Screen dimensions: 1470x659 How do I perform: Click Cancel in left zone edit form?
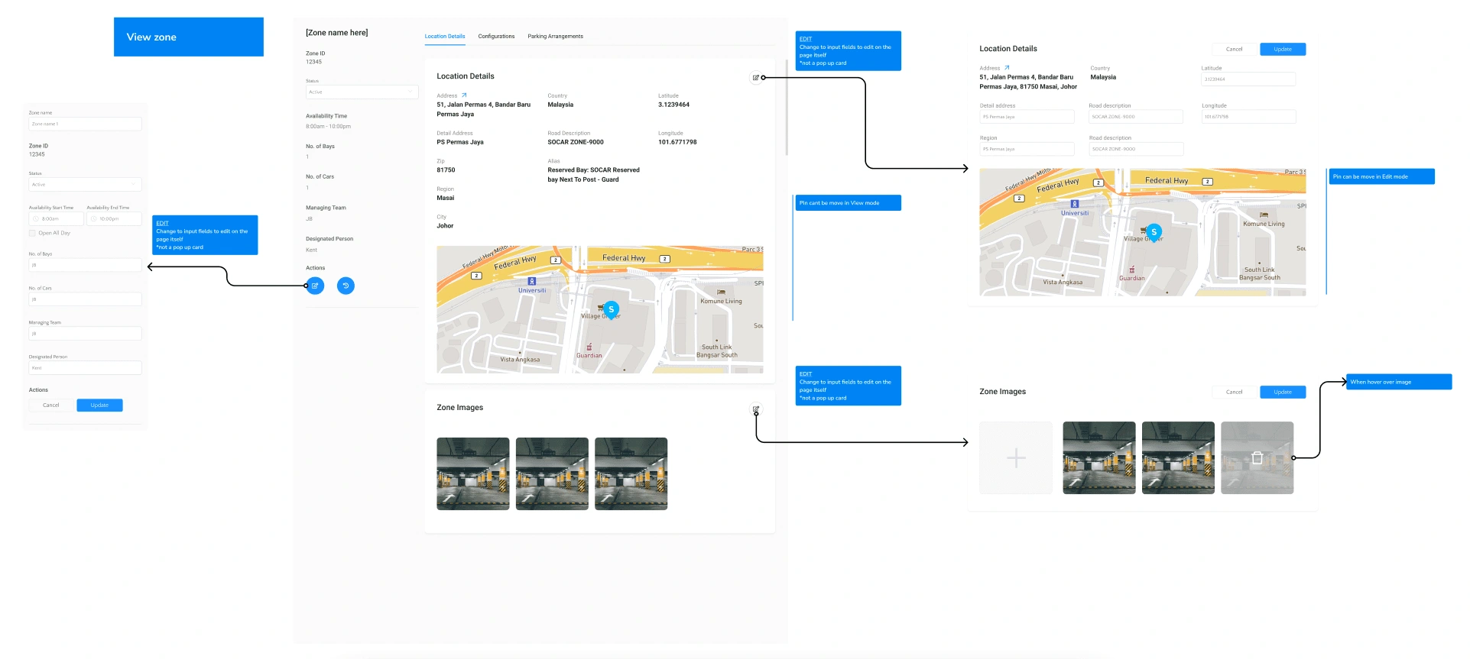(x=51, y=405)
